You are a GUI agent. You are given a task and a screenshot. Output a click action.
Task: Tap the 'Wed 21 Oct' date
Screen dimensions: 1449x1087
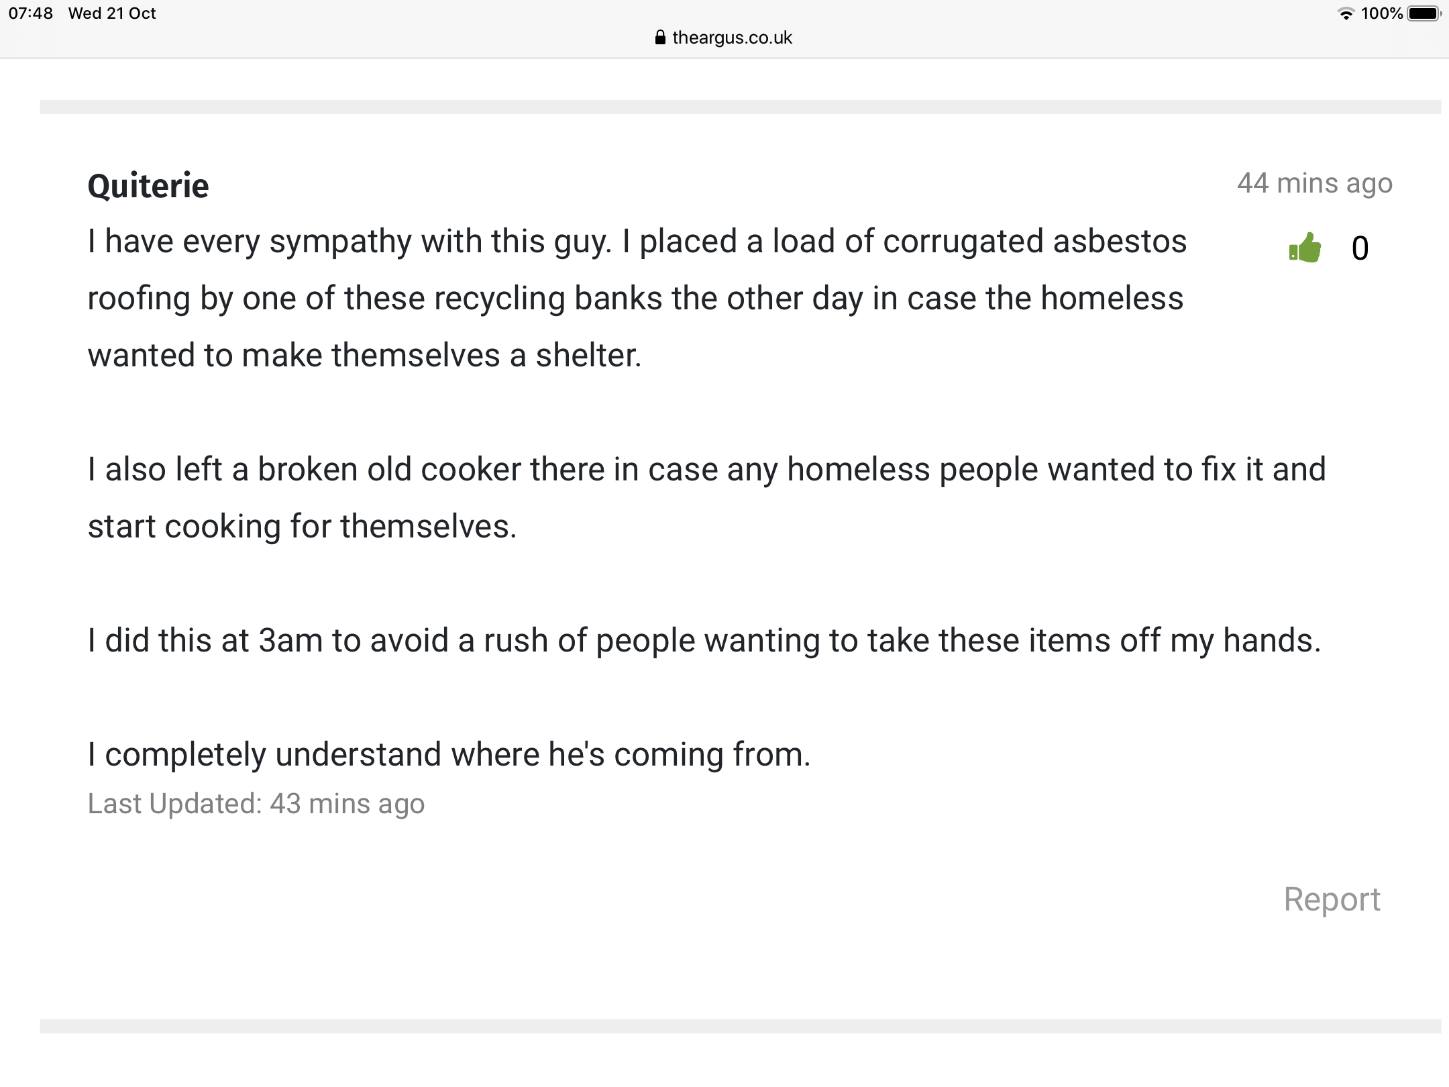coord(112,13)
